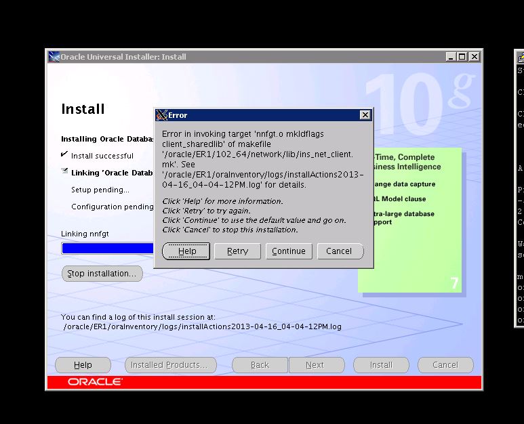Click installer's bottom-row Cancel button

click(445, 365)
